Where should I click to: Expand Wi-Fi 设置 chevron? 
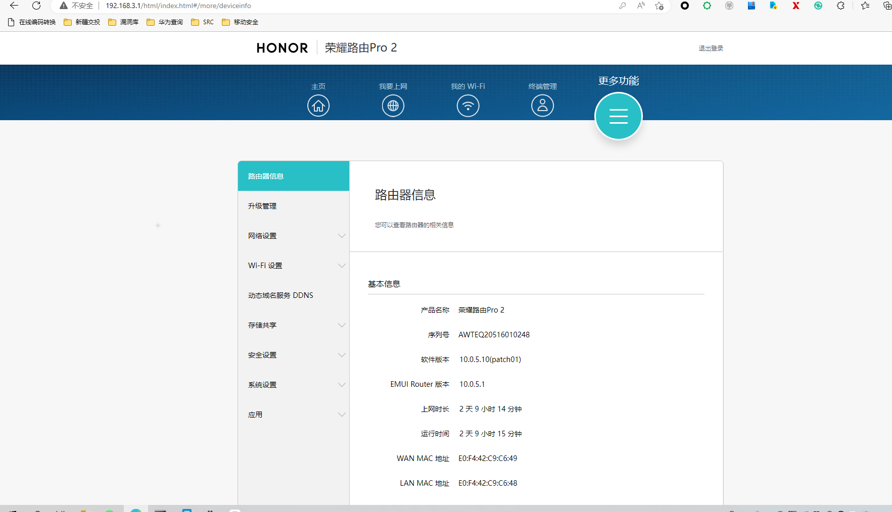click(x=342, y=266)
